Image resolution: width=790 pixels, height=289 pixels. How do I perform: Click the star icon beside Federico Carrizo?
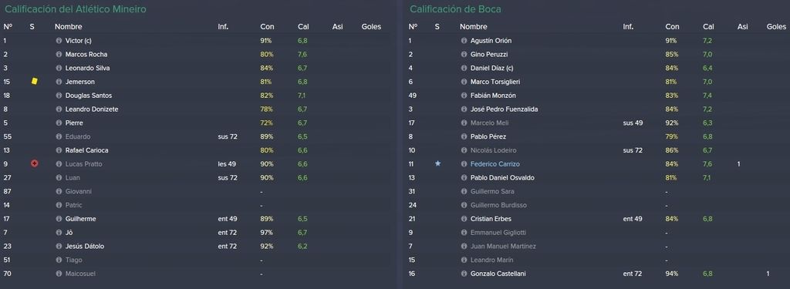point(438,163)
